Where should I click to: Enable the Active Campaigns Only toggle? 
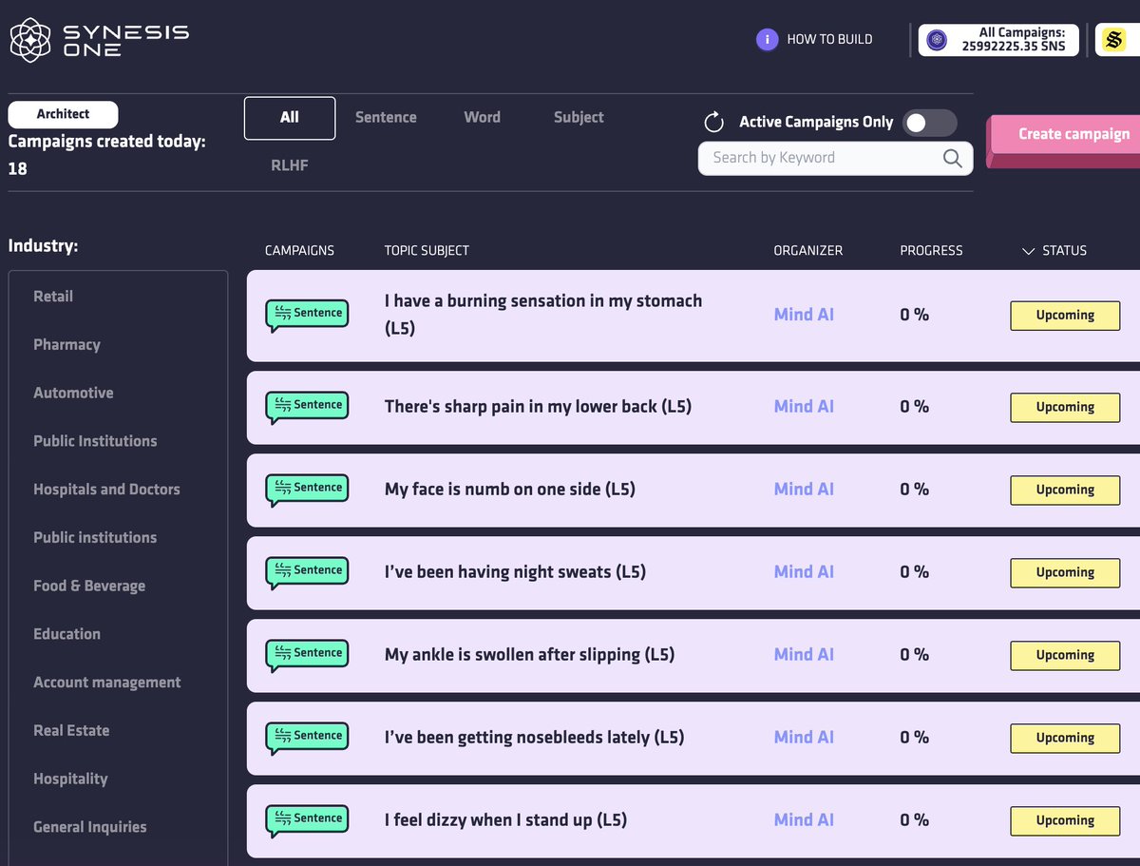click(x=929, y=123)
